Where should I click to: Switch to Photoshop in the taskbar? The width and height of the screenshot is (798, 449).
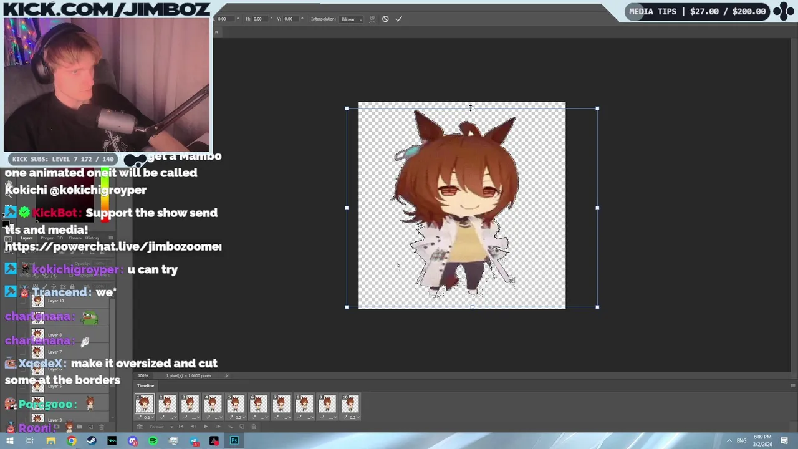234,441
